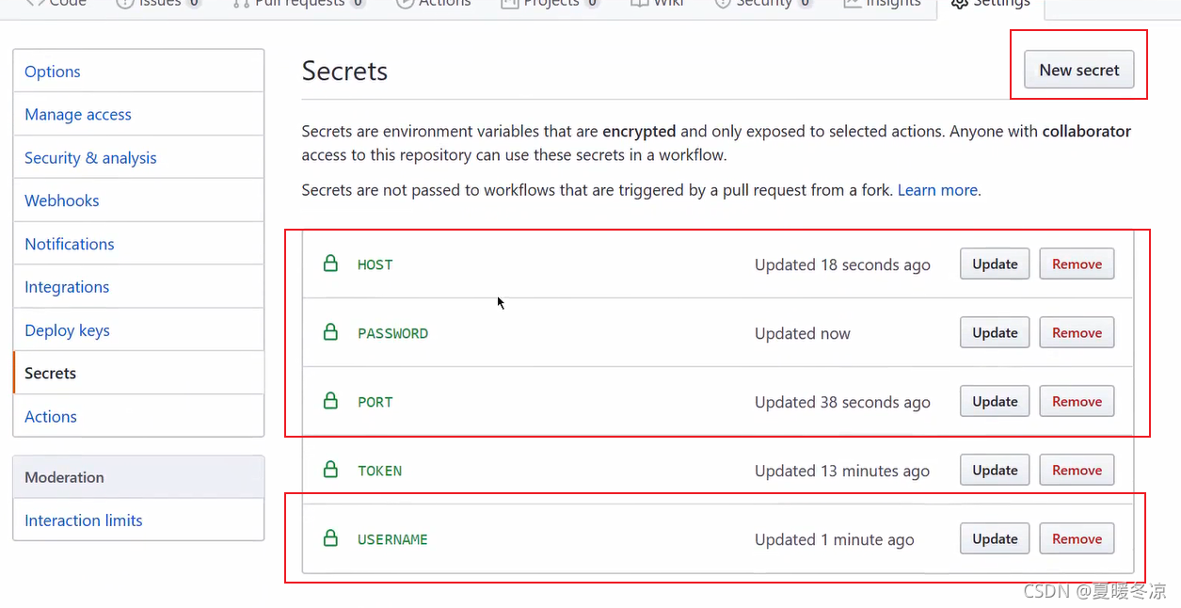The width and height of the screenshot is (1181, 608).
Task: Update the PASSWORD secret
Action: (995, 332)
